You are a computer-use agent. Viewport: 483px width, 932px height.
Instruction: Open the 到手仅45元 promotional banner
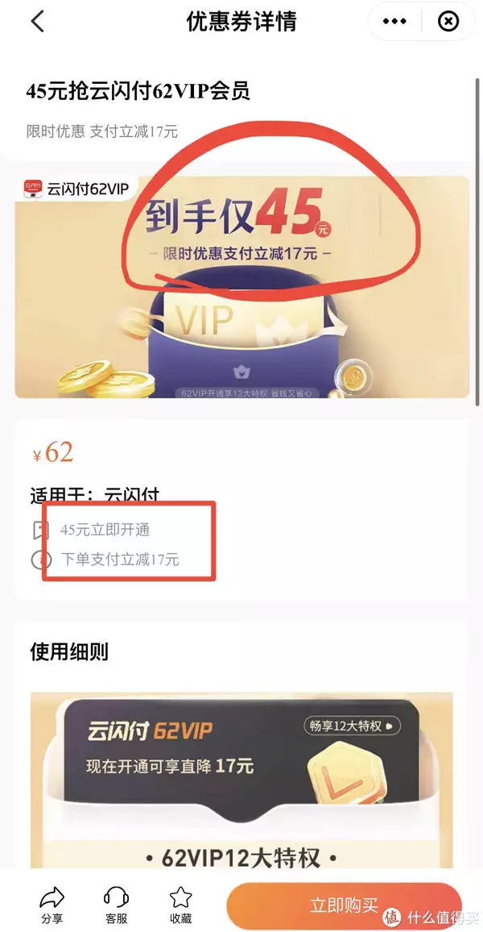(x=242, y=286)
